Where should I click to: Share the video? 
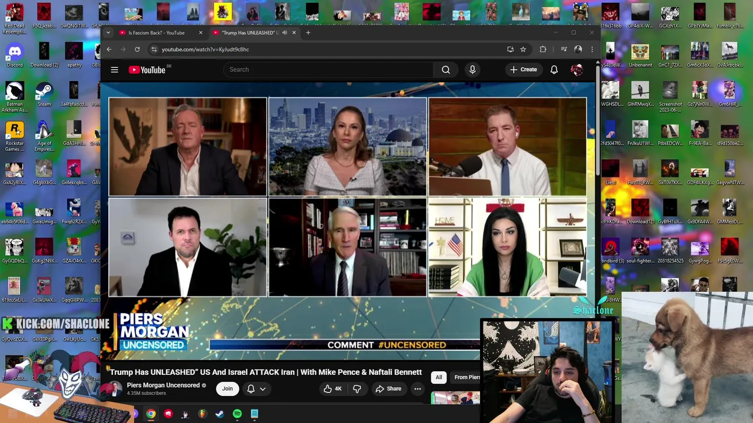click(388, 389)
